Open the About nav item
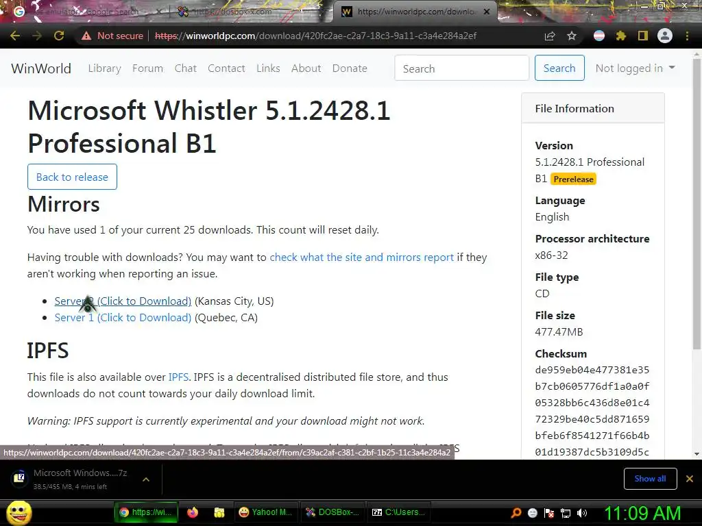702x526 pixels. (306, 68)
